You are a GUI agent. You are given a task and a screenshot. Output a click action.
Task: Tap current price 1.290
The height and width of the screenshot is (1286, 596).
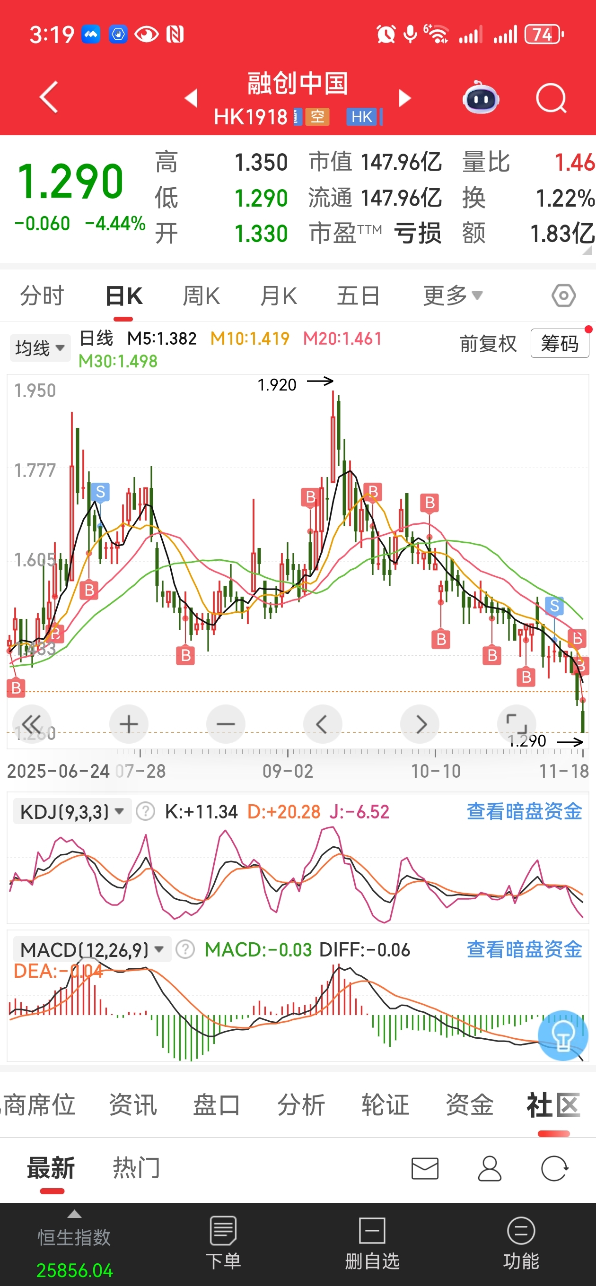tap(70, 181)
